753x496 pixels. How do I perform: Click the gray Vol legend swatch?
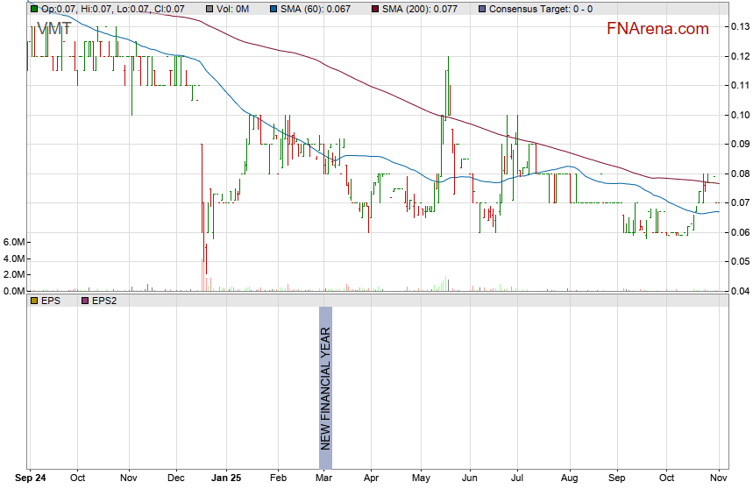coord(209,8)
